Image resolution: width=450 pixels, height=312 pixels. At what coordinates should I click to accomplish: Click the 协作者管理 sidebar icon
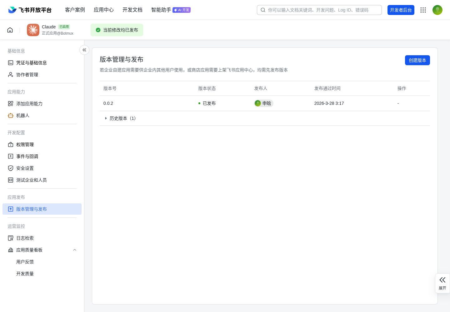pos(11,75)
